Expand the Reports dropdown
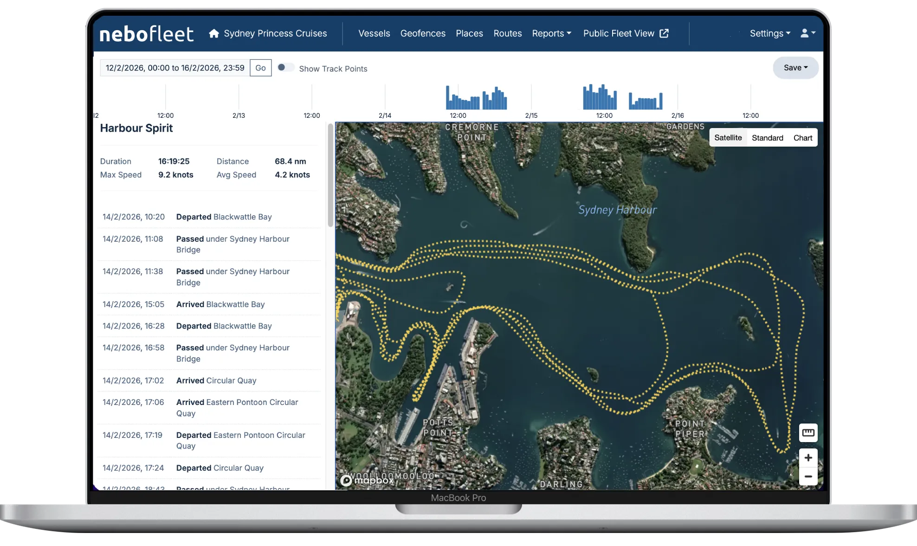This screenshot has width=917, height=546. pyautogui.click(x=551, y=33)
